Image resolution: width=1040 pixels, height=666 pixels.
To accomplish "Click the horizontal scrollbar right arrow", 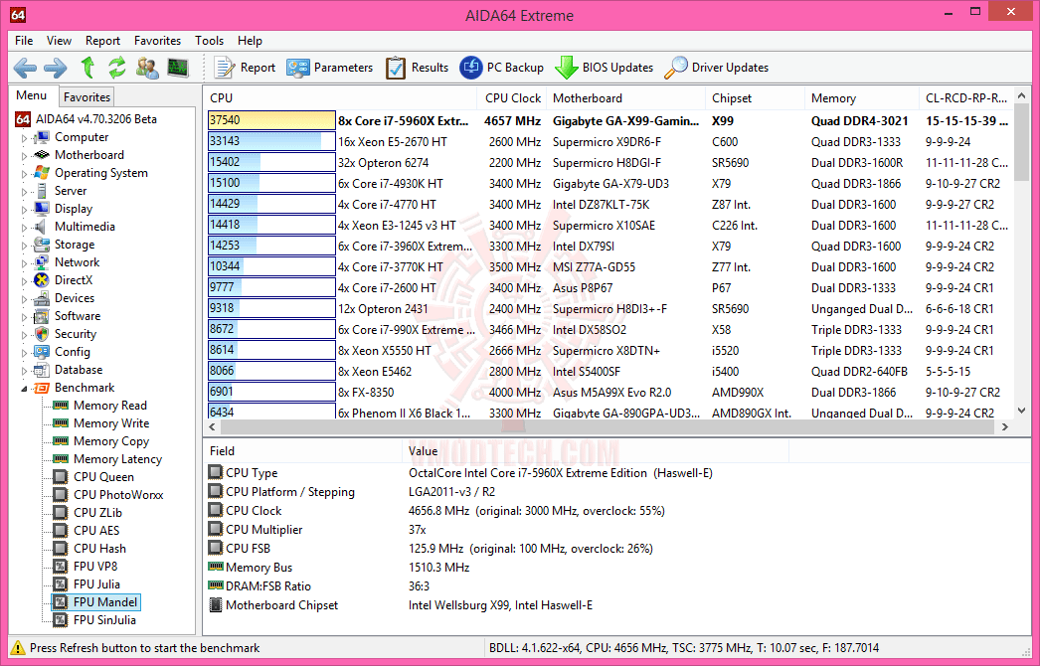I will (1005, 427).
